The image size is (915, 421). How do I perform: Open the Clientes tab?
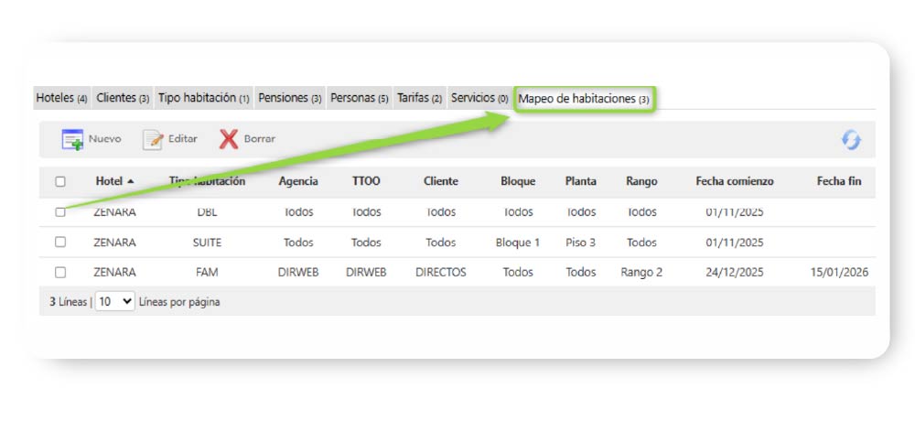pos(123,98)
